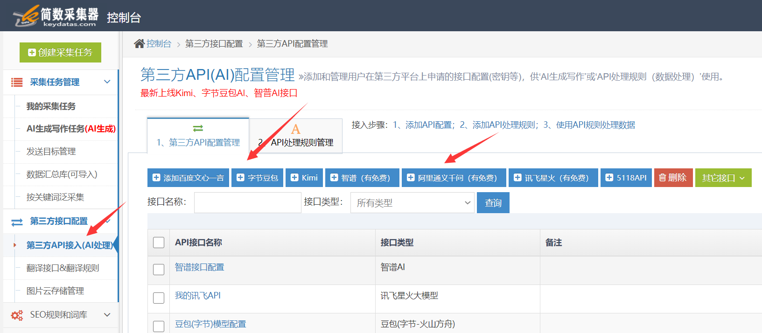Open the 智谱接口配置 link

point(199,267)
